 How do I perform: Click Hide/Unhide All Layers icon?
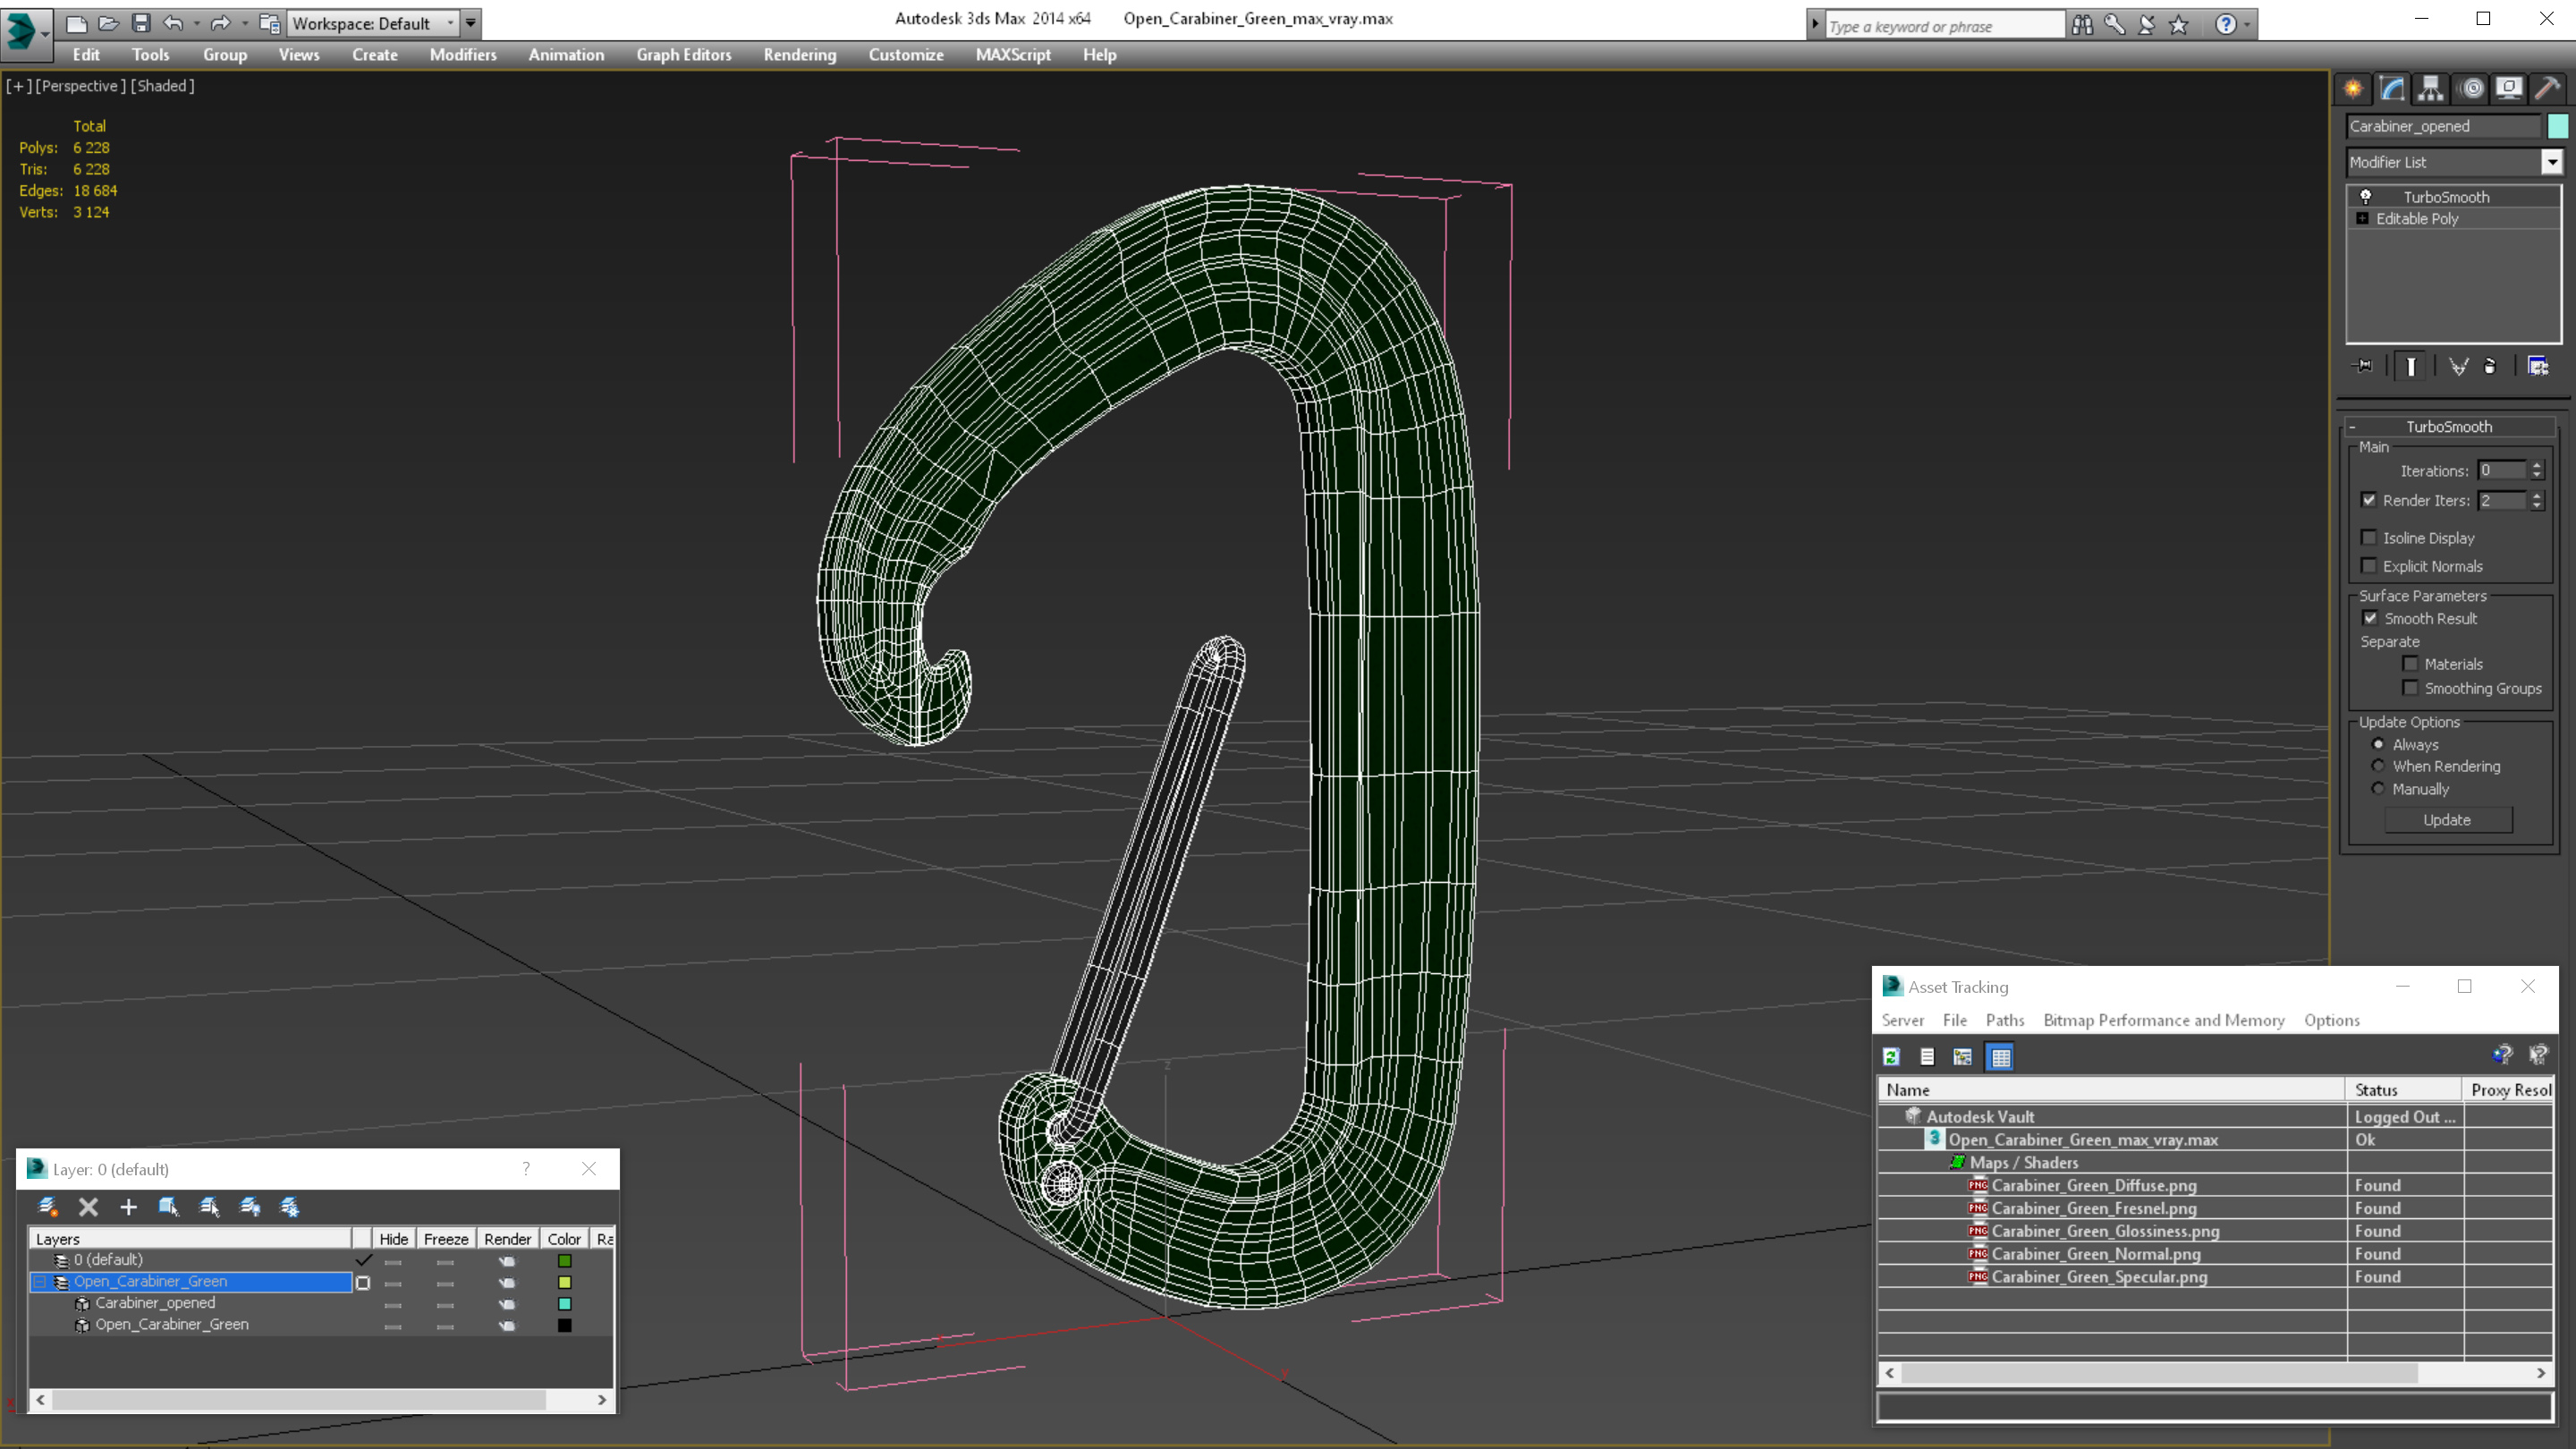click(250, 1207)
